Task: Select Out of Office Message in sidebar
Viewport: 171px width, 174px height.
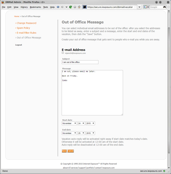Action: [29, 38]
